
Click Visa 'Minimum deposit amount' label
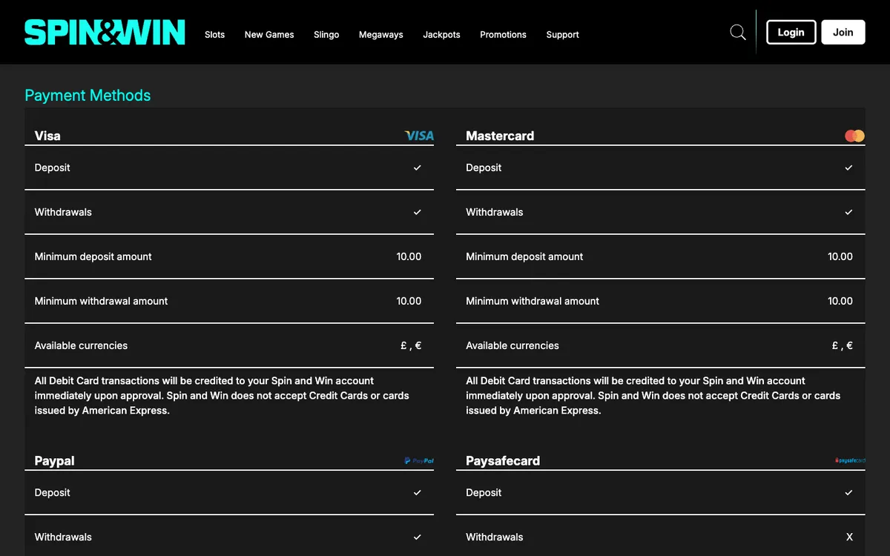93,257
